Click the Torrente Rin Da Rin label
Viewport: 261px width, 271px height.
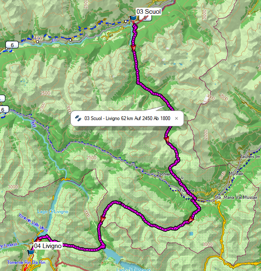click(26, 262)
